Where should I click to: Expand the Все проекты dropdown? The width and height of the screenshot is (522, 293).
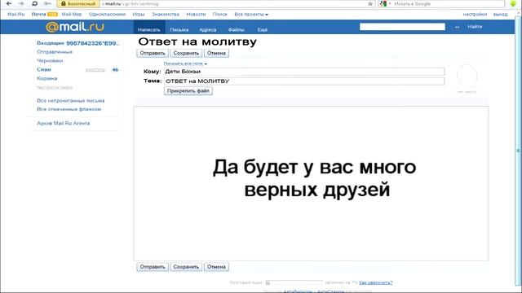tap(251, 15)
